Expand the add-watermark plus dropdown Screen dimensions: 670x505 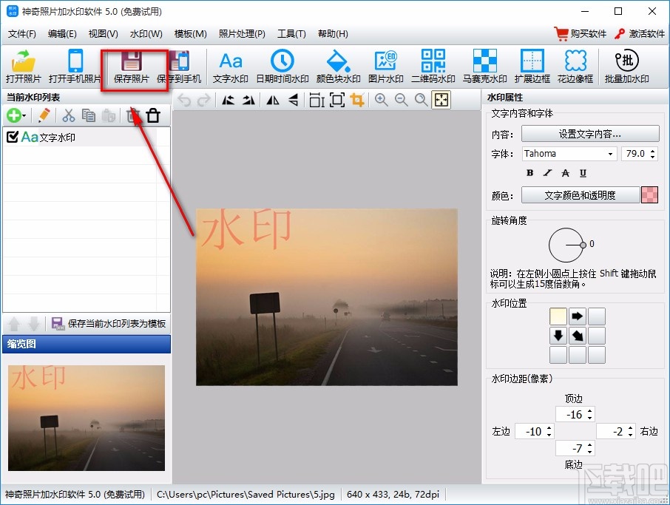click(x=24, y=116)
